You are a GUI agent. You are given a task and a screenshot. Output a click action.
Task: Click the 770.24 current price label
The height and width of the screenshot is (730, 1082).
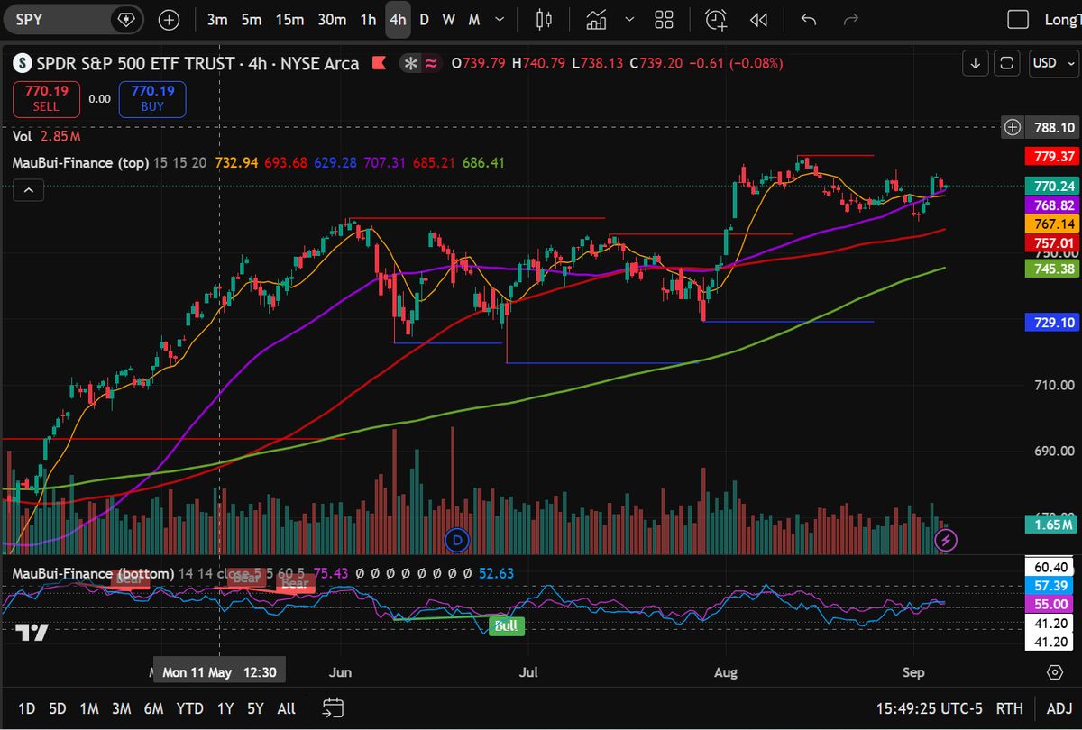click(1055, 187)
